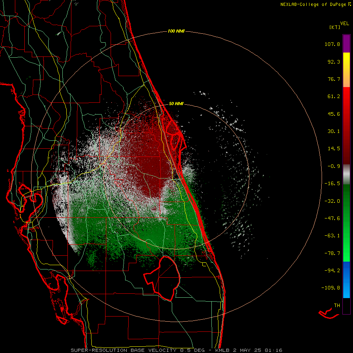This screenshot has height=353, width=353.
Task: Click the -47.6 legend value
Action: coord(332,218)
